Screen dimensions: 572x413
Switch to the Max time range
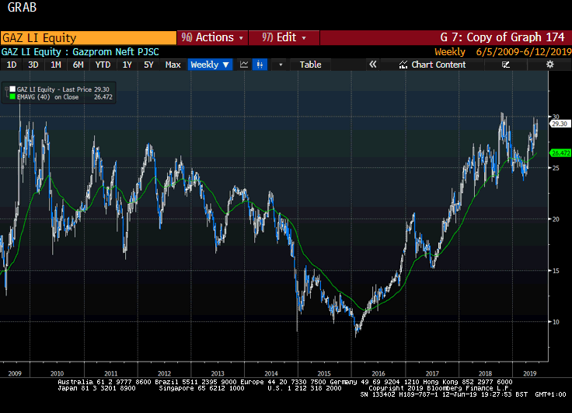point(173,65)
